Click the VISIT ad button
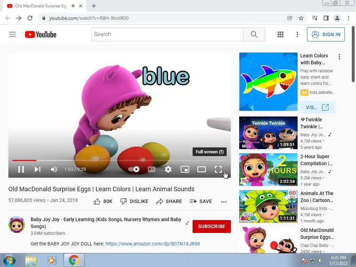Screen dimensions: 356x267 pyautogui.click(x=317, y=107)
